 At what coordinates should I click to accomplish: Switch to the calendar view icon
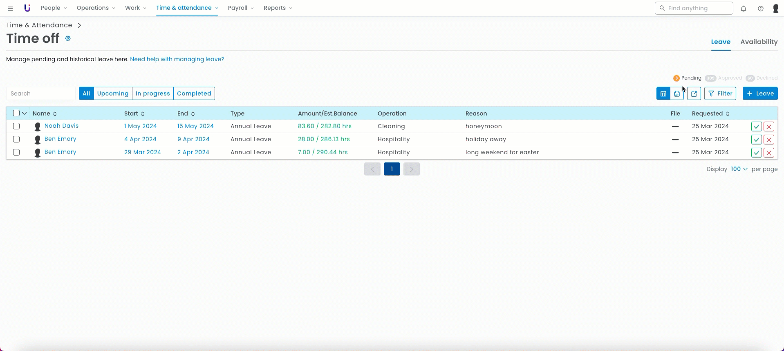(677, 94)
